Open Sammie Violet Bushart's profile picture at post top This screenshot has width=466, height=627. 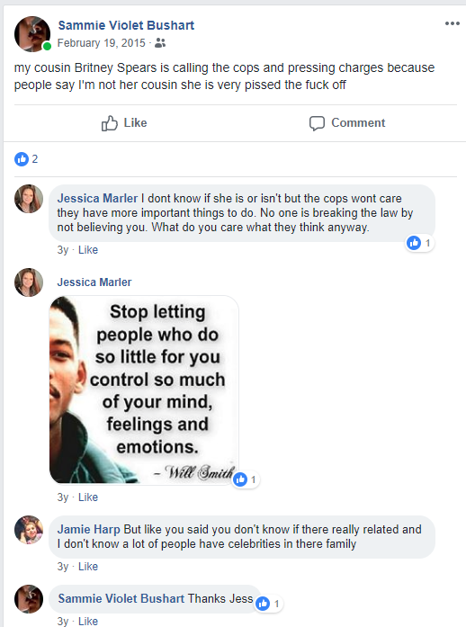(32, 34)
